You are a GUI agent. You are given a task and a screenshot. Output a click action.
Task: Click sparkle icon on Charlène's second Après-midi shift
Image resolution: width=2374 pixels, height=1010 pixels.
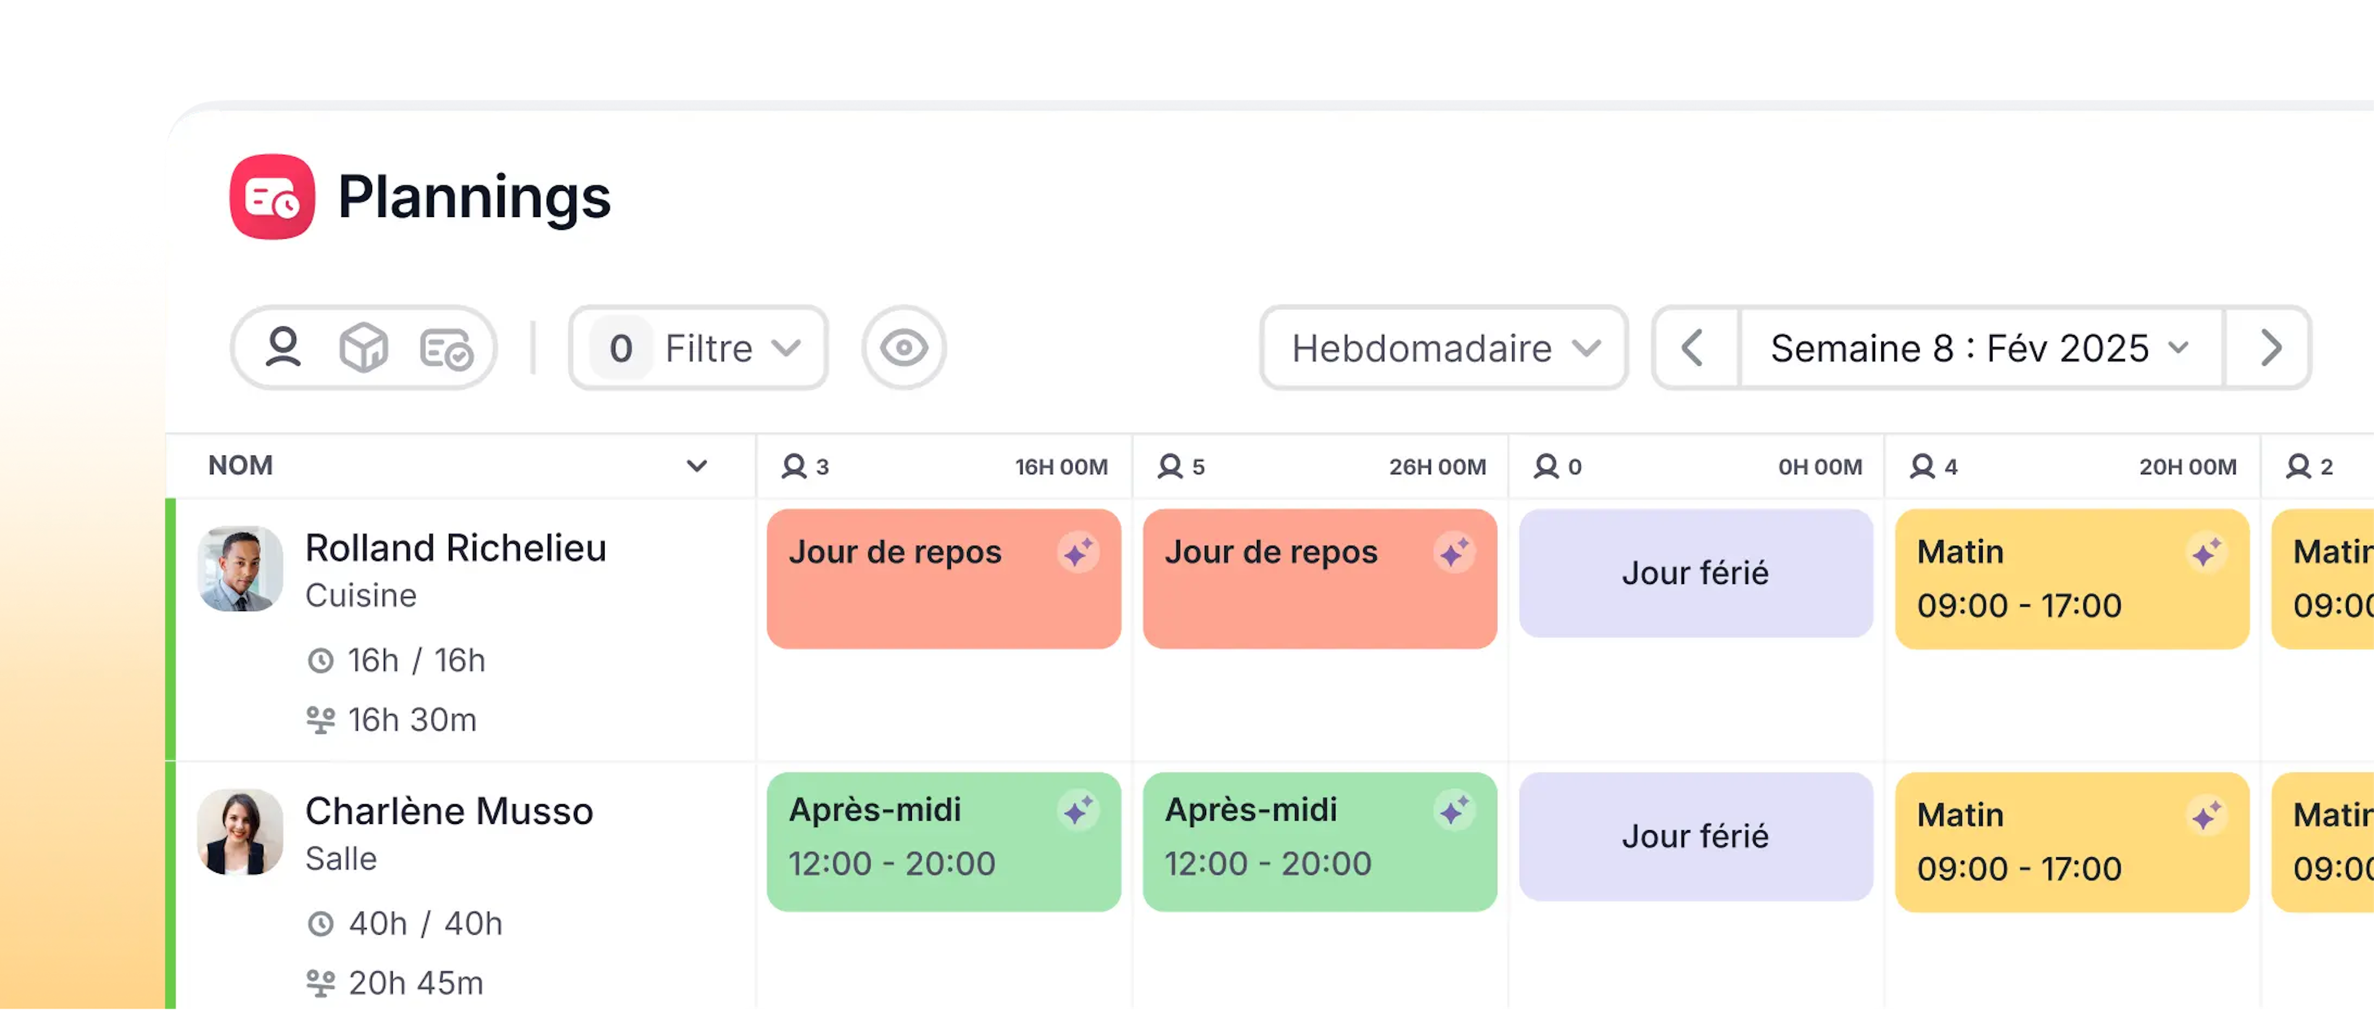click(x=1454, y=811)
